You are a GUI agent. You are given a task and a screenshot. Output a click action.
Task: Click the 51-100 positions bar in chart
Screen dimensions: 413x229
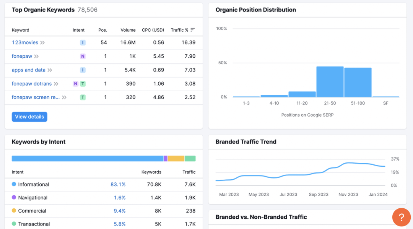(x=358, y=83)
